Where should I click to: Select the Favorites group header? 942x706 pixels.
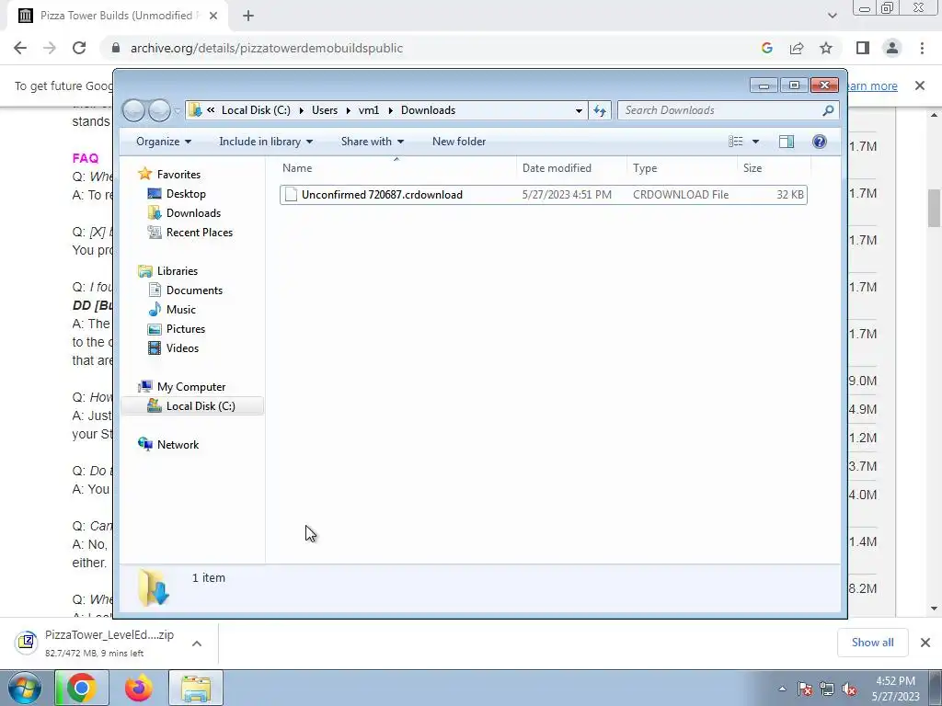[x=178, y=175]
